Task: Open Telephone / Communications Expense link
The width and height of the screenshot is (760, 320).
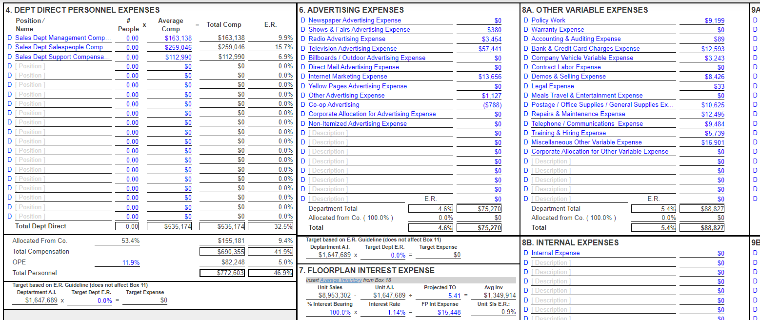Action: tap(587, 123)
